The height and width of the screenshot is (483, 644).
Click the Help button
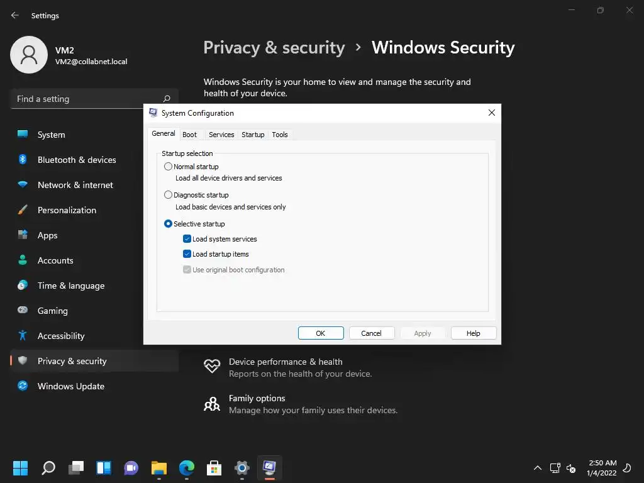[474, 333]
